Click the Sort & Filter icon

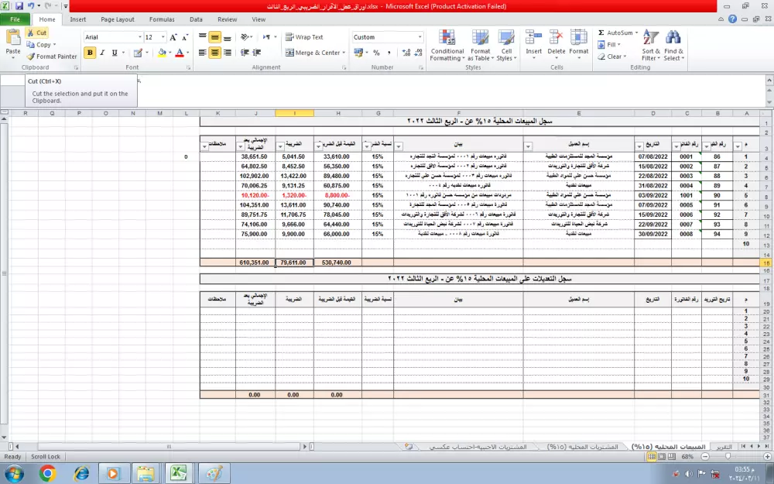(x=651, y=45)
